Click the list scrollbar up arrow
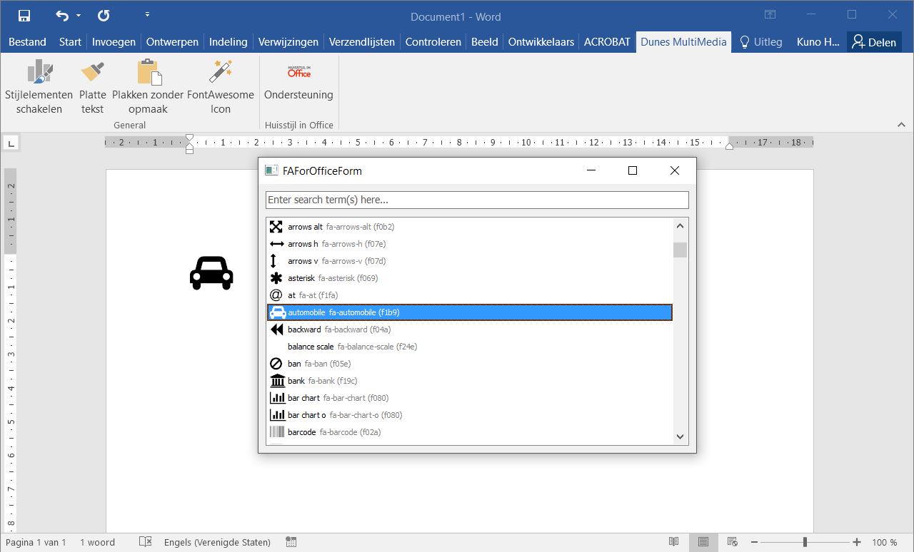 pyautogui.click(x=680, y=226)
